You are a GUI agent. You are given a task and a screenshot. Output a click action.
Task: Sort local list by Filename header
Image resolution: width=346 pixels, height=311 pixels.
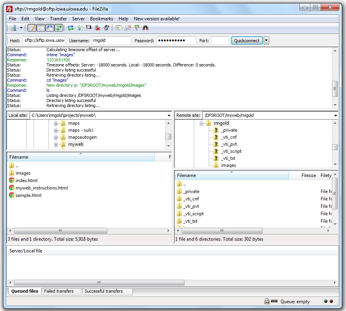pyautogui.click(x=81, y=157)
